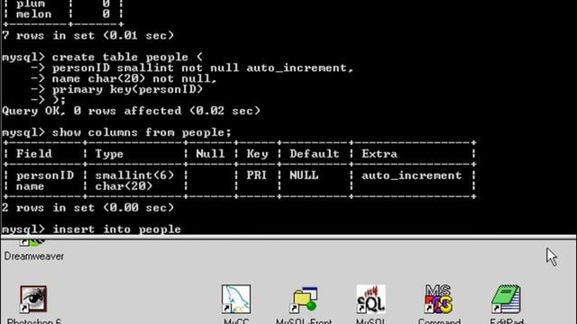Open the Photoshop 6 desktop shortcut
The image size is (577, 324).
(33, 299)
